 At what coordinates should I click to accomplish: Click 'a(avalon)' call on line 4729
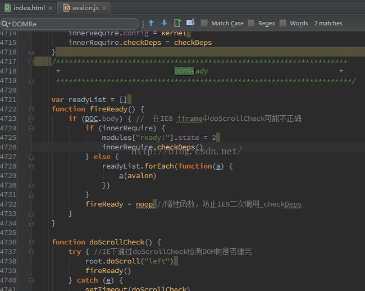point(138,176)
